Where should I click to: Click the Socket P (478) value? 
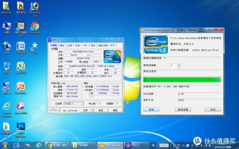pos(83,58)
